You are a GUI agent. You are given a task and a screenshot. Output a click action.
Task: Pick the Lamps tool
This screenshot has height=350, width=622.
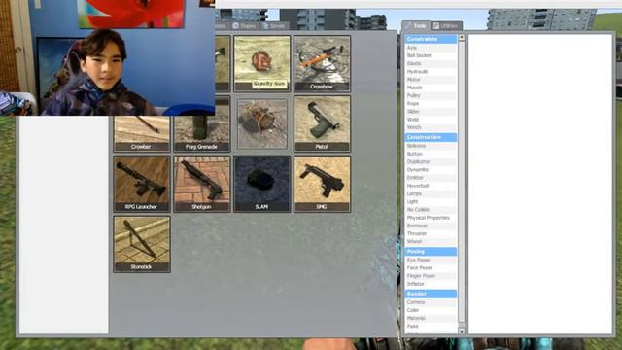[x=431, y=193]
